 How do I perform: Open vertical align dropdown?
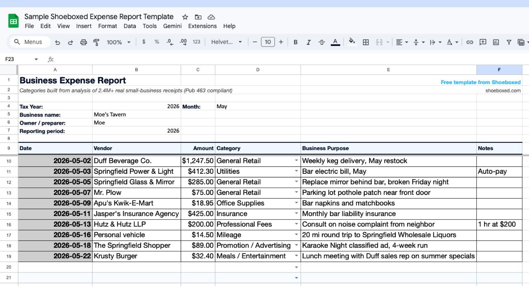tap(419, 42)
